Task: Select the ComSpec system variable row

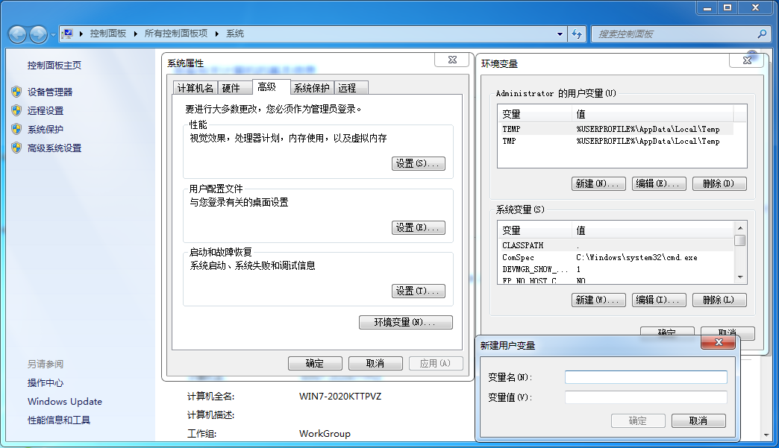Action: (x=616, y=257)
